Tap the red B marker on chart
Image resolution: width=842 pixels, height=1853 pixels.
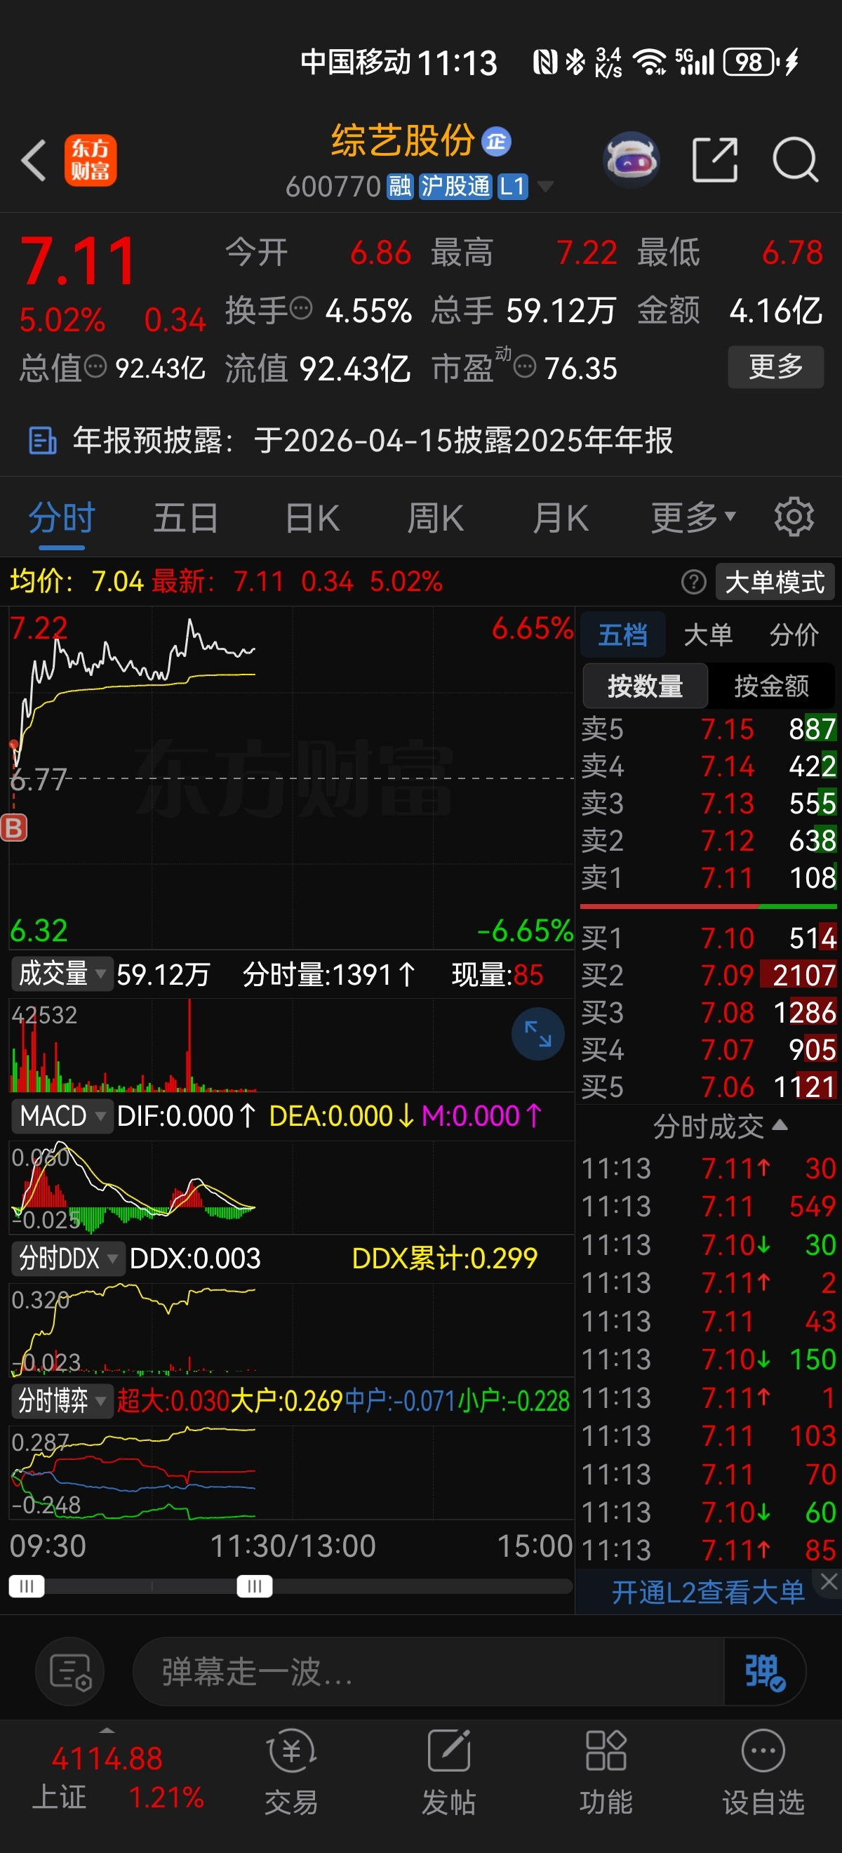pos(13,828)
